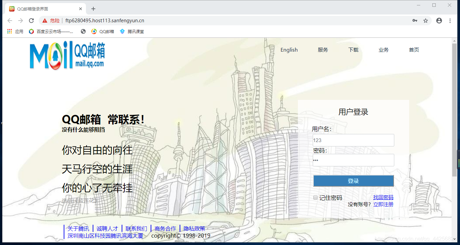This screenshot has height=245, width=460.
Task: Check the 记住密码 checkbox
Action: coord(315,197)
